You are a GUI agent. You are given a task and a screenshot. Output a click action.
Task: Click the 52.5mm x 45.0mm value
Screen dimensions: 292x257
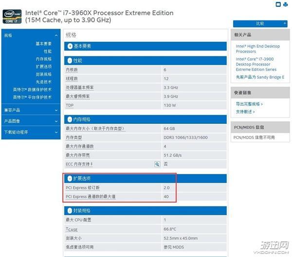point(181,239)
